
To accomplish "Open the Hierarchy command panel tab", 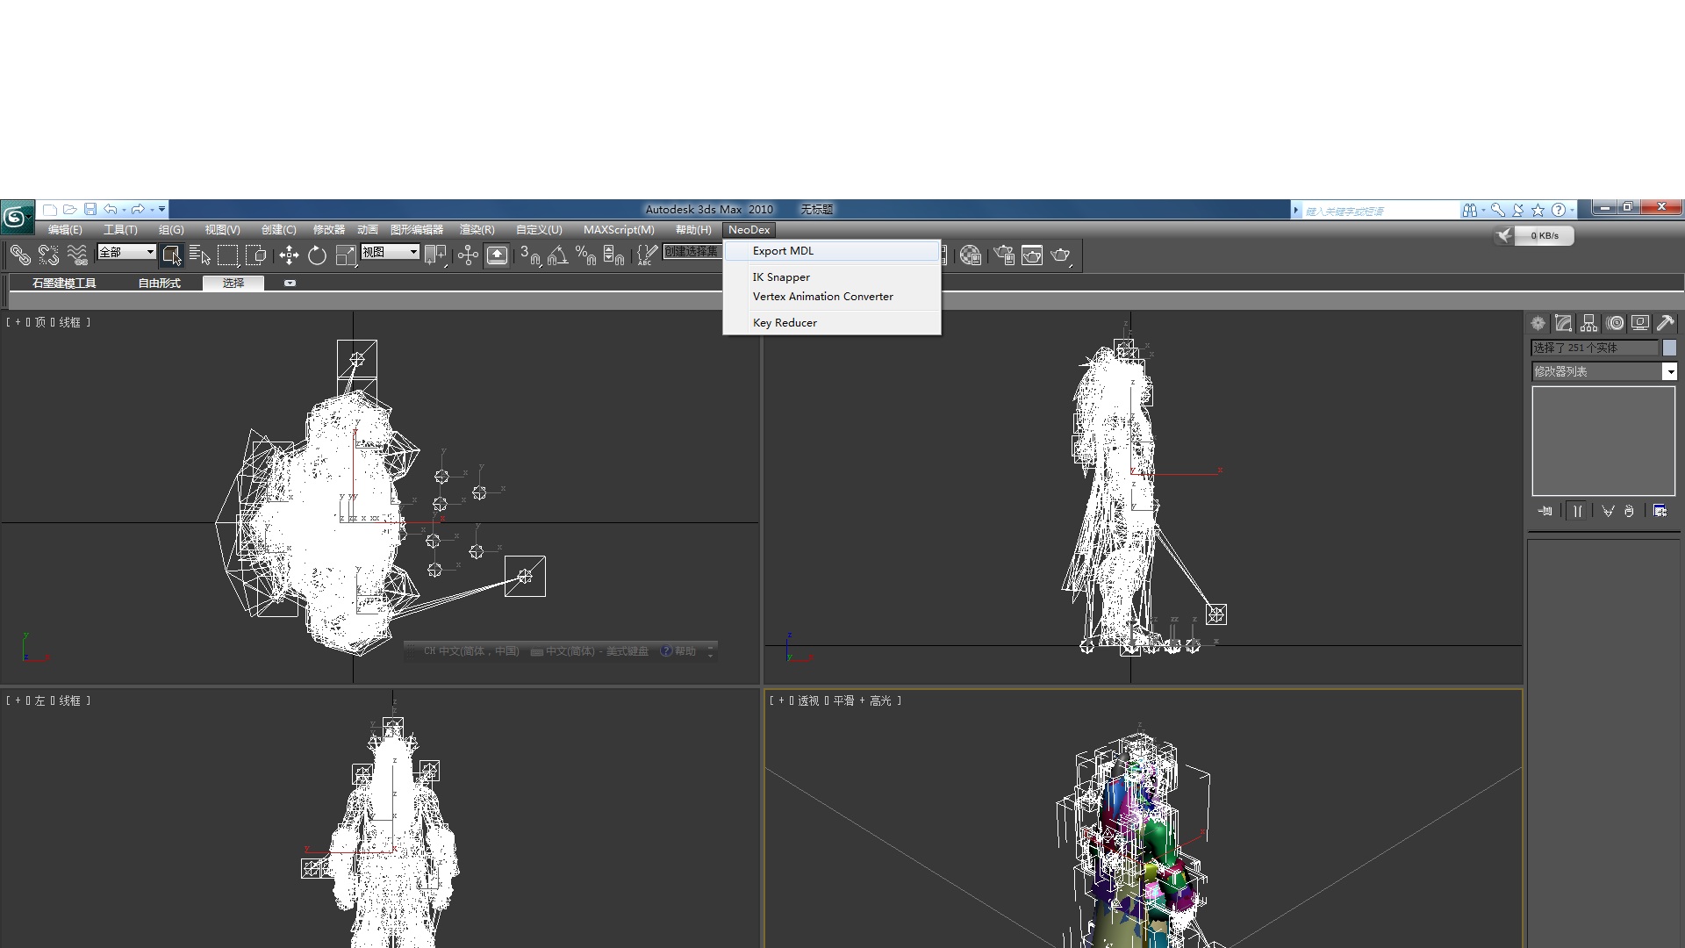I will tap(1588, 323).
